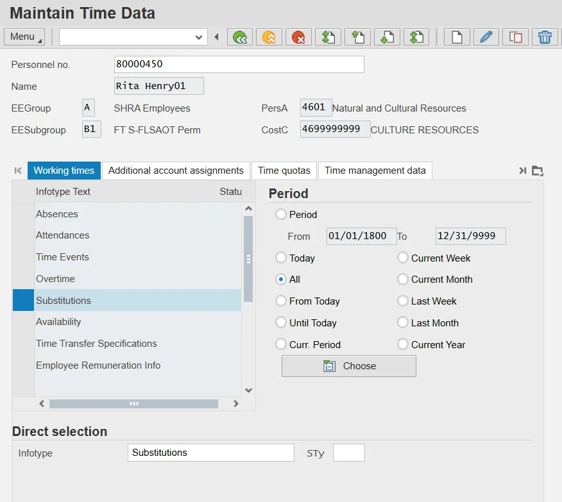
Task: Click the Copy record icon
Action: coord(515,37)
